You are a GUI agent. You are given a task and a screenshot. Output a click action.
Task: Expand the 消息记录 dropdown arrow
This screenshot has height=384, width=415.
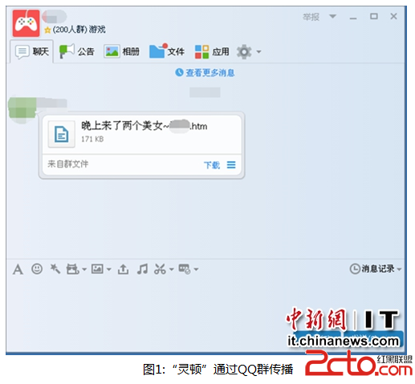399,269
